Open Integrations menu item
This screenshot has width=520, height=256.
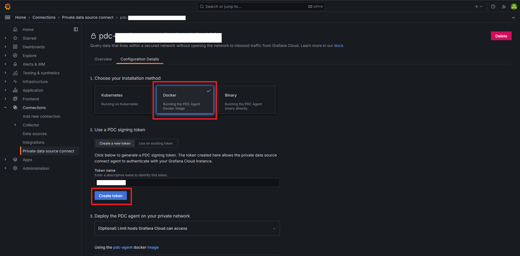[x=34, y=142]
